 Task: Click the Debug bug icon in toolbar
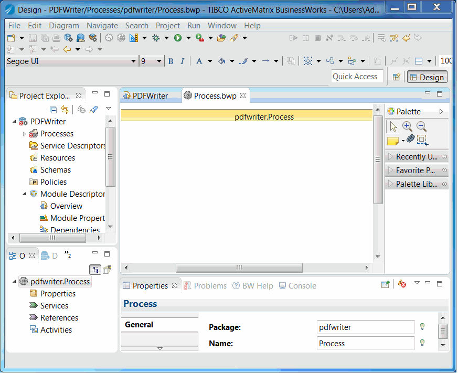pos(156,38)
